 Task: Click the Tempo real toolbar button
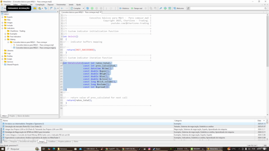click(x=137, y=8)
